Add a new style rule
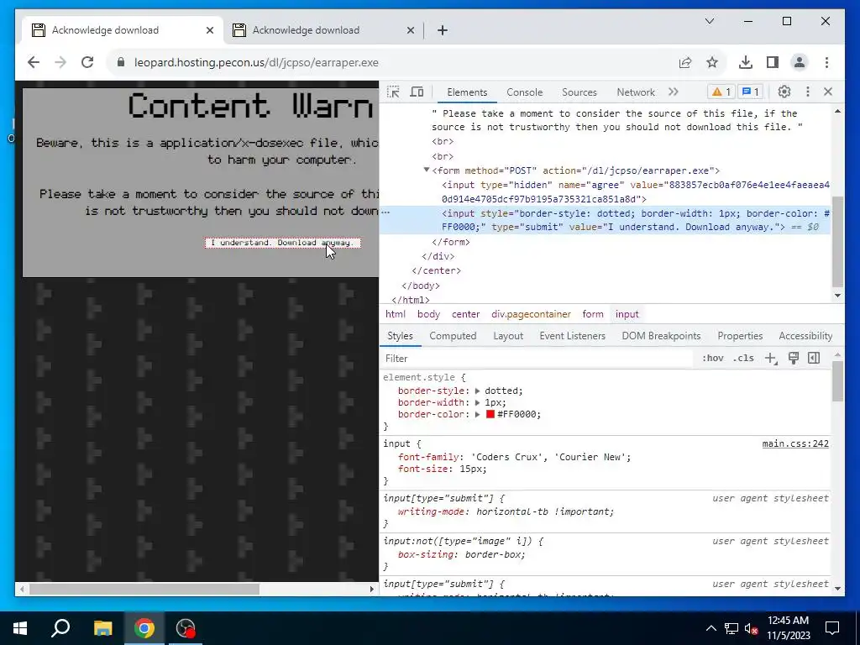The image size is (860, 645). [771, 358]
